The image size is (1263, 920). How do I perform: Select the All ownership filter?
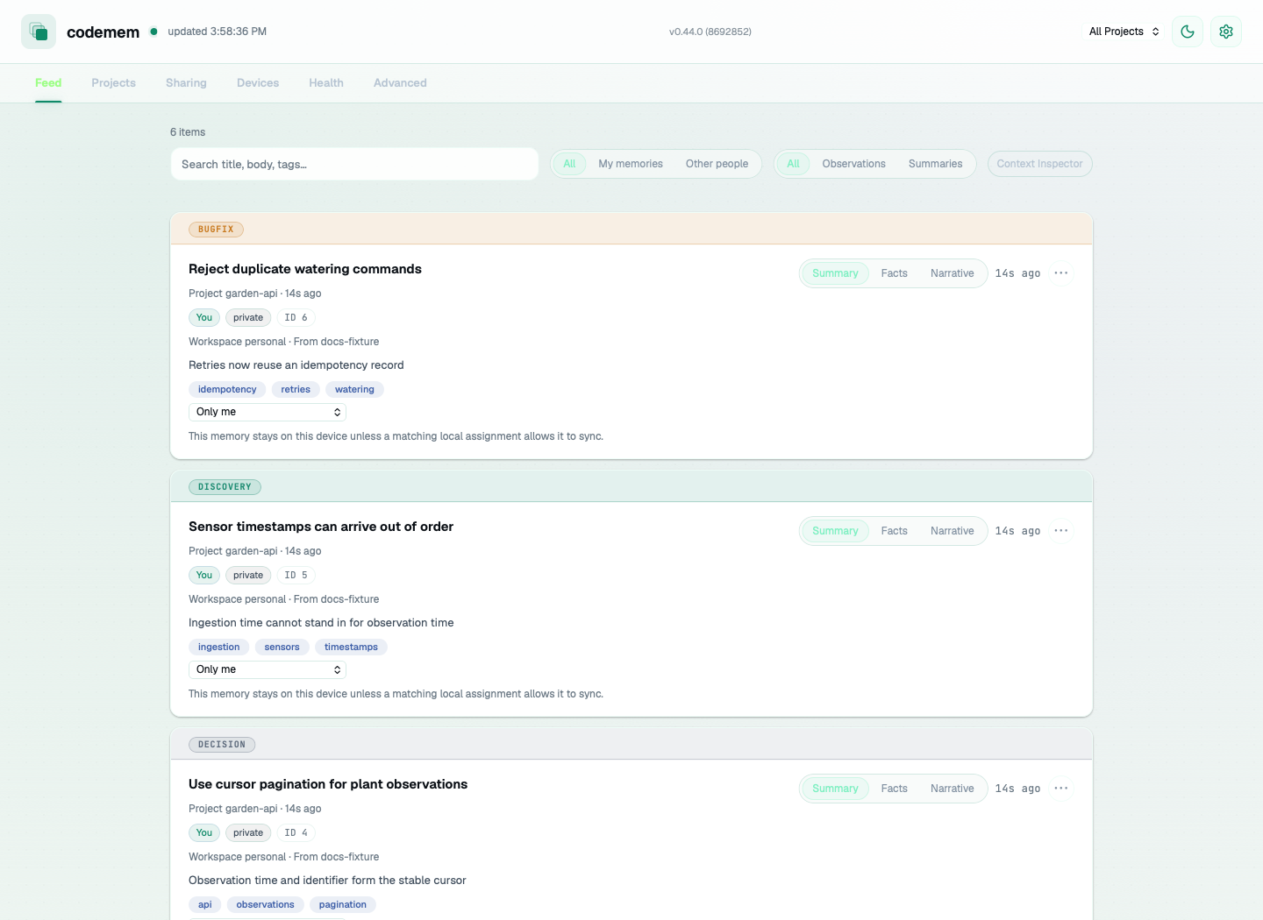click(569, 164)
